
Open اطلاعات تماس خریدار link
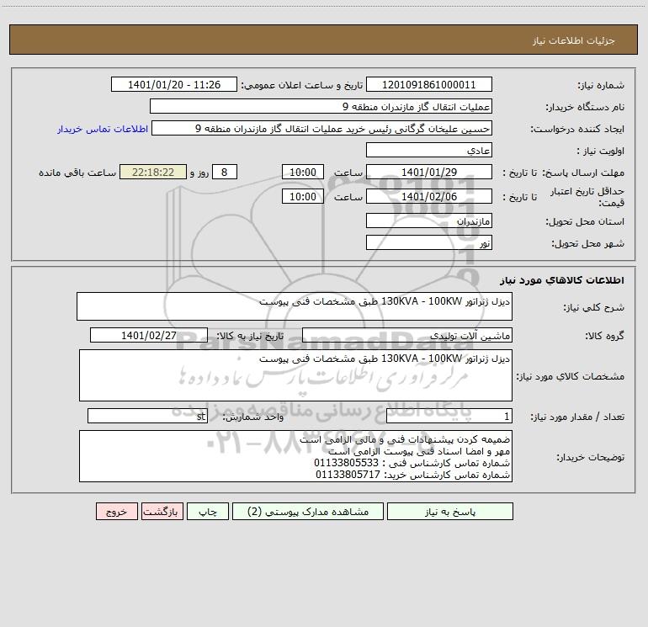click(103, 129)
